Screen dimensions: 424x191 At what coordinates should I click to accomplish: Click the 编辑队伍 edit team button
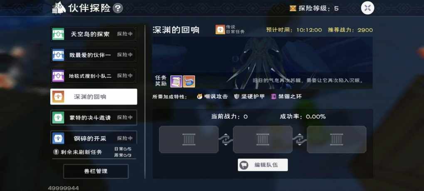pyautogui.click(x=263, y=165)
